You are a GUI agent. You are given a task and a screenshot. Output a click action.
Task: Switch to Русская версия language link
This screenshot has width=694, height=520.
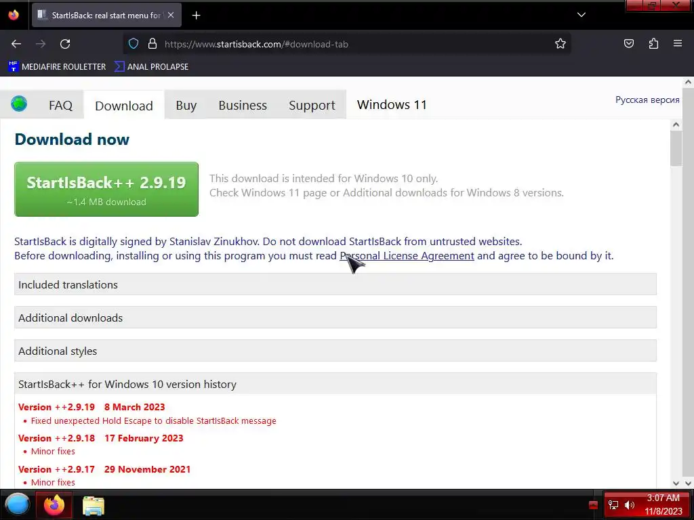tap(647, 100)
